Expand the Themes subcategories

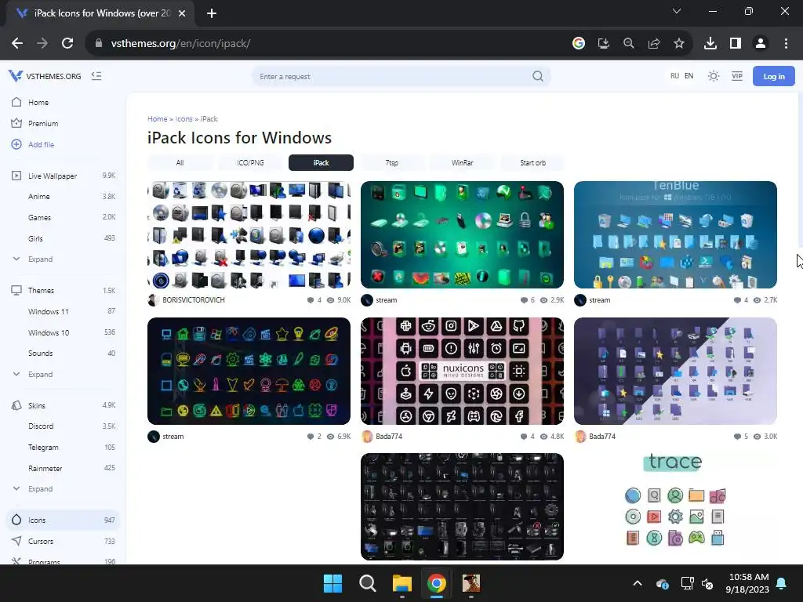tap(40, 374)
